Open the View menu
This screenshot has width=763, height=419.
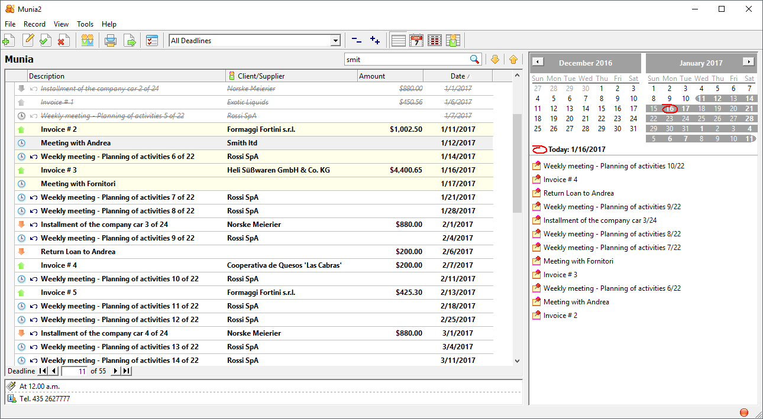pos(61,24)
